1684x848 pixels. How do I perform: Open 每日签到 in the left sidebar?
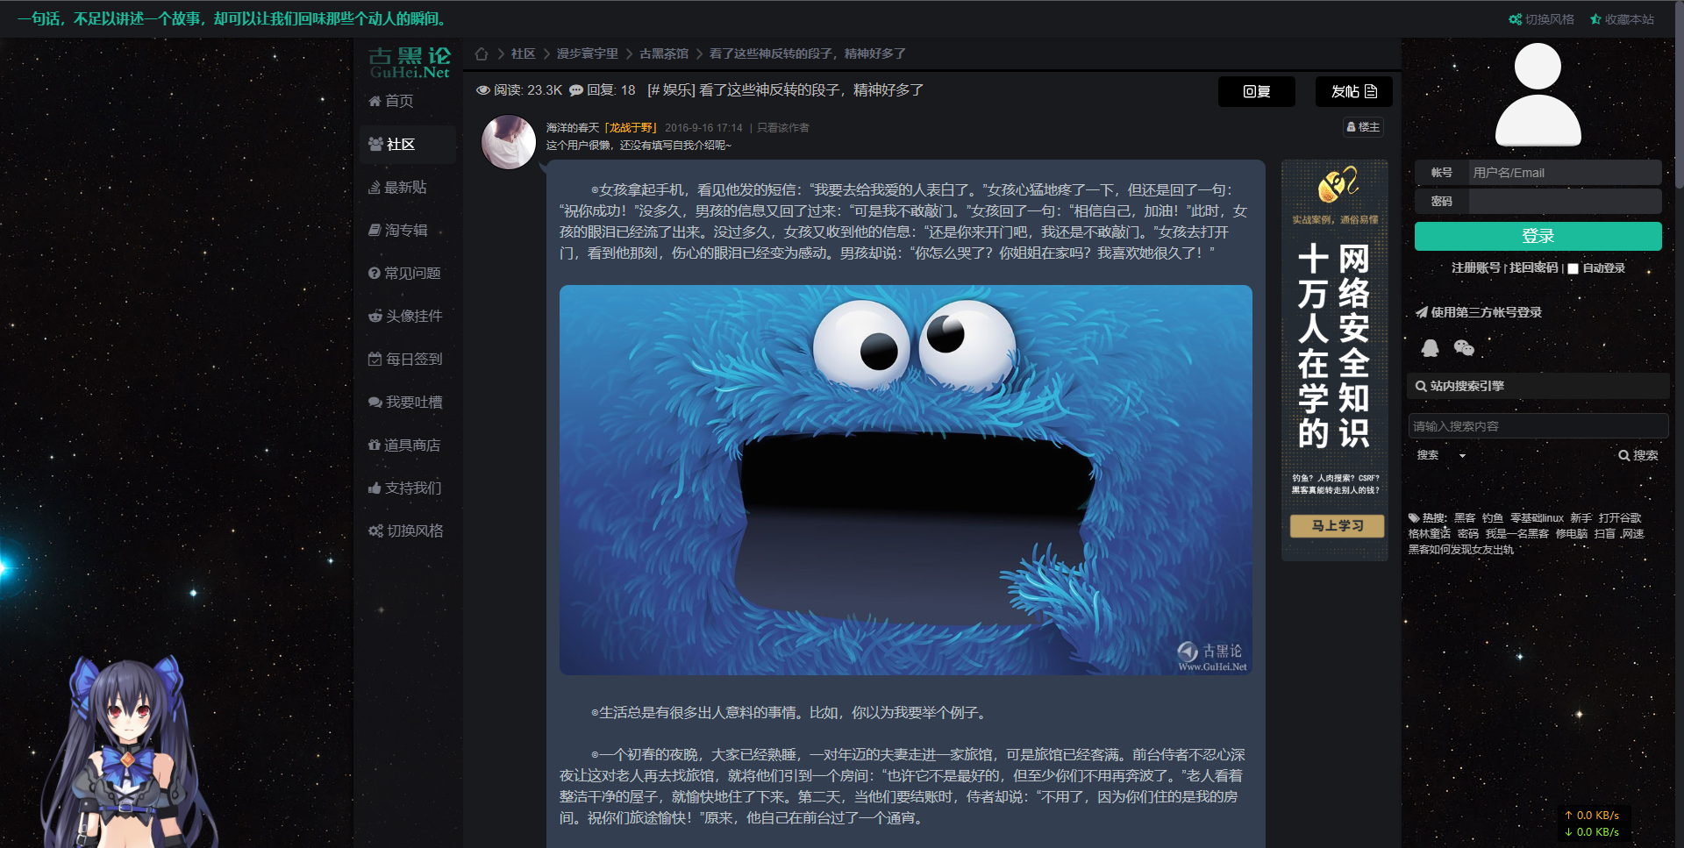coord(405,360)
